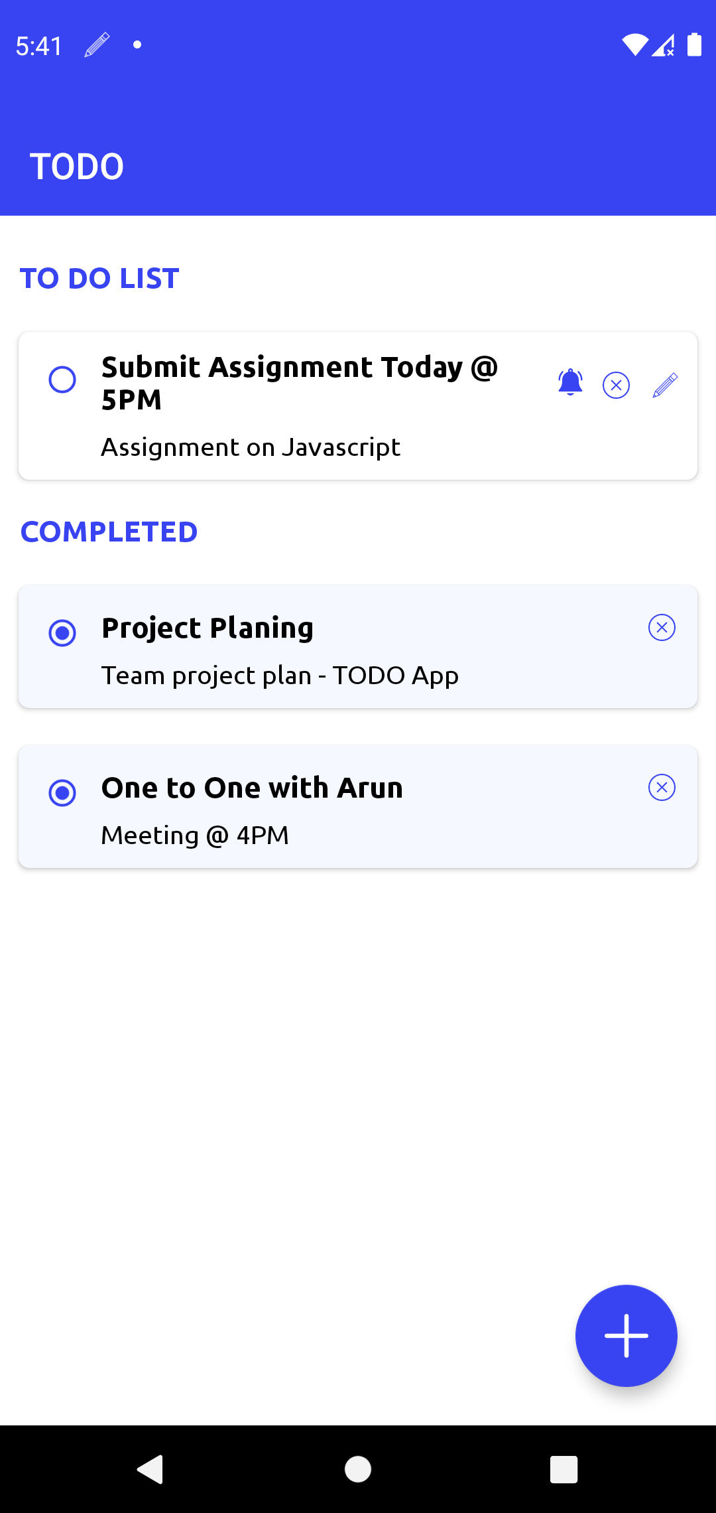Tap the TO DO LIST section header
The height and width of the screenshot is (1513, 716).
[x=99, y=278]
